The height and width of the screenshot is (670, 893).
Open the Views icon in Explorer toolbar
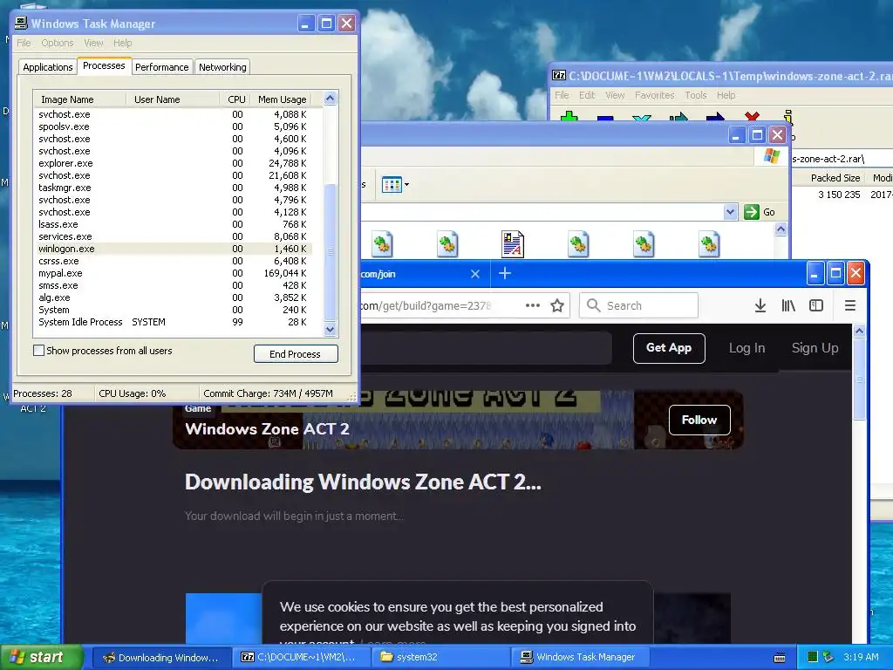392,185
